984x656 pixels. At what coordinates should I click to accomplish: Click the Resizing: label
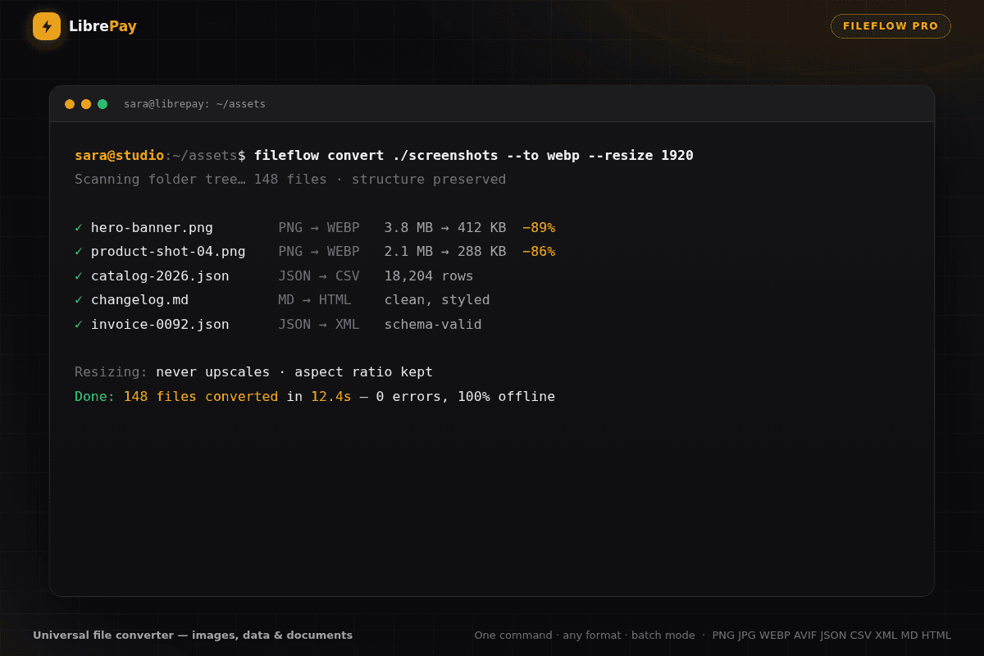(x=112, y=371)
